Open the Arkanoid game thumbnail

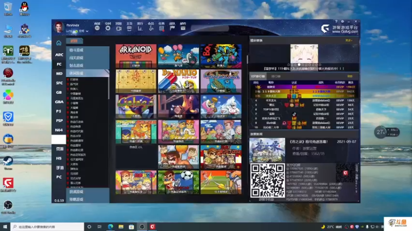(136, 56)
